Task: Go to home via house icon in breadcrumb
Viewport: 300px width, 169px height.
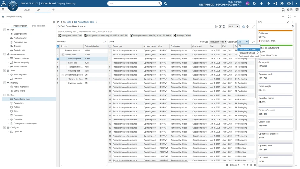Action: tap(58, 22)
